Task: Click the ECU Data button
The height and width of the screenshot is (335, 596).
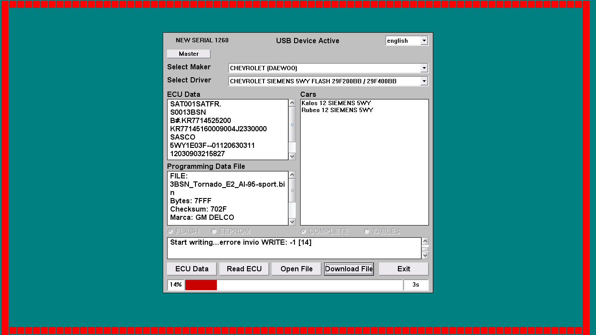Action: pos(192,269)
